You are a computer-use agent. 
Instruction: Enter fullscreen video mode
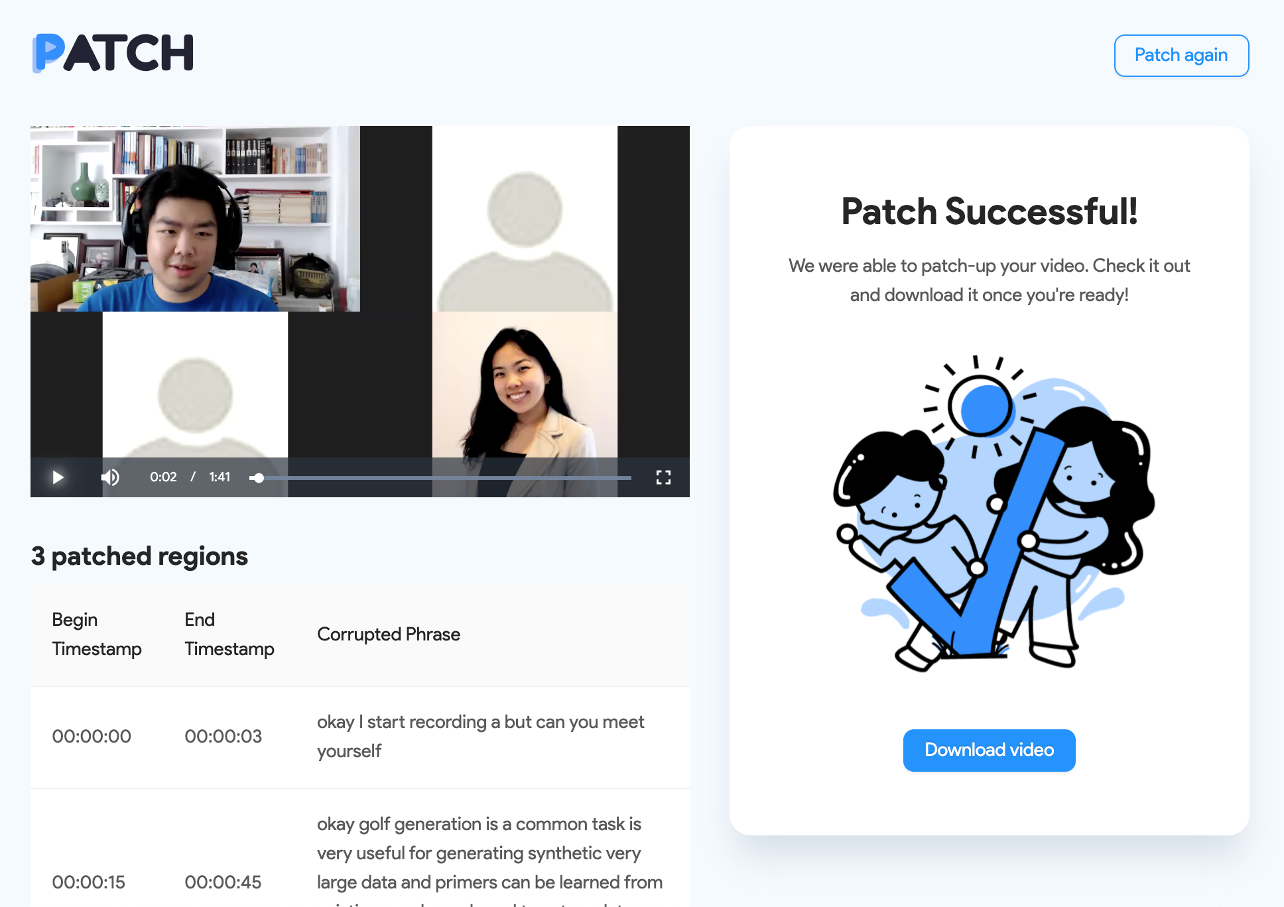663,477
